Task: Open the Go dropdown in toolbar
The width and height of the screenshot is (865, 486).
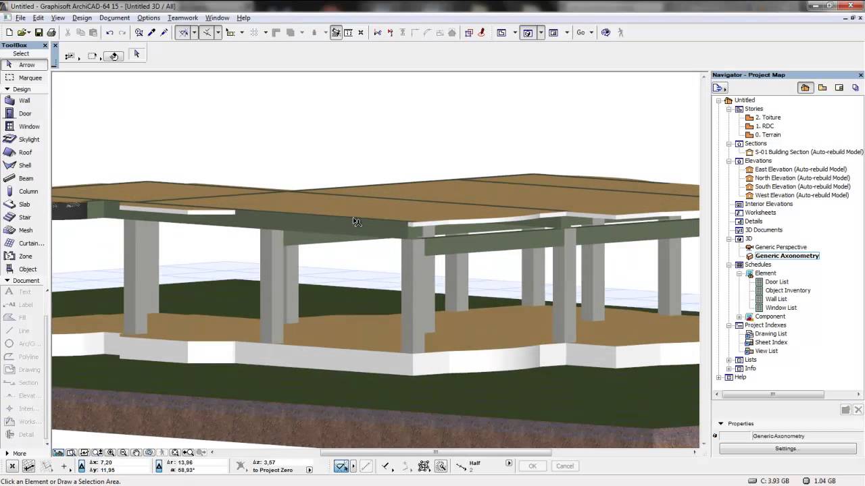Action: click(585, 32)
